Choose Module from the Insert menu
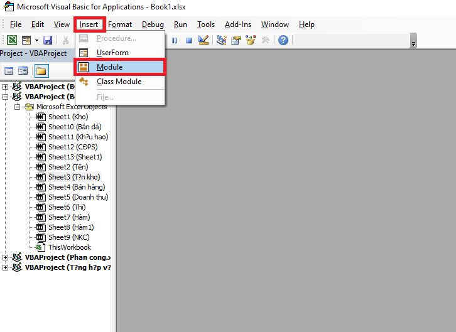The image size is (456, 332). (120, 67)
